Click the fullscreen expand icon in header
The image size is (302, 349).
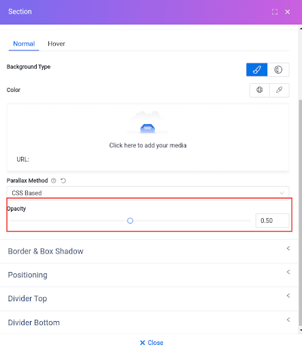(x=275, y=12)
